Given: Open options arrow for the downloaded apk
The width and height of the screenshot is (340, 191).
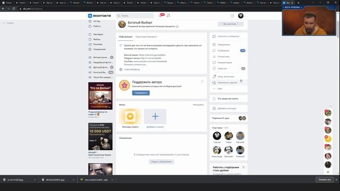Looking at the screenshot, I should click(112, 180).
